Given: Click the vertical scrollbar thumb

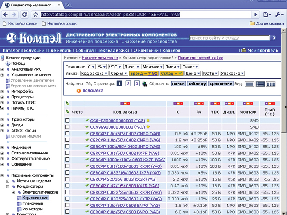Looking at the screenshot, I should (284, 83).
